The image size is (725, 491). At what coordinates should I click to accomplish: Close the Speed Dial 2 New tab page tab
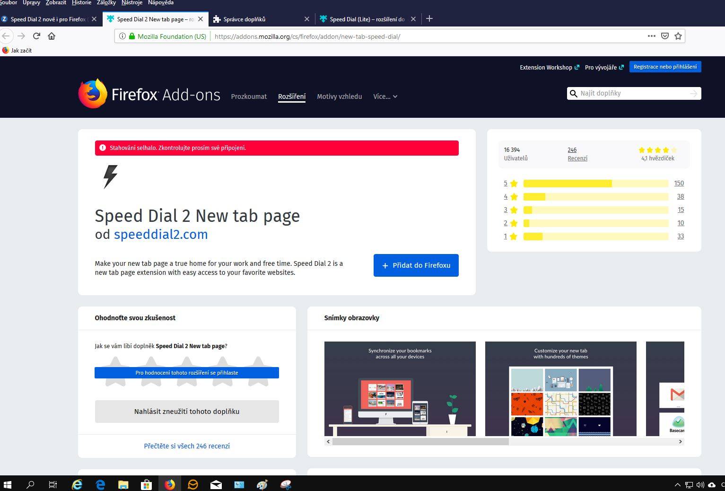click(x=200, y=19)
